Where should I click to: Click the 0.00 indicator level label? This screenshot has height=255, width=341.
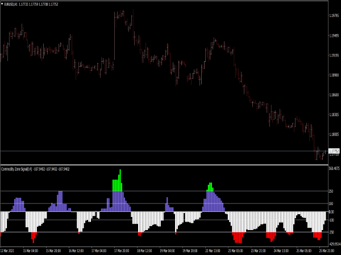[x=331, y=212]
